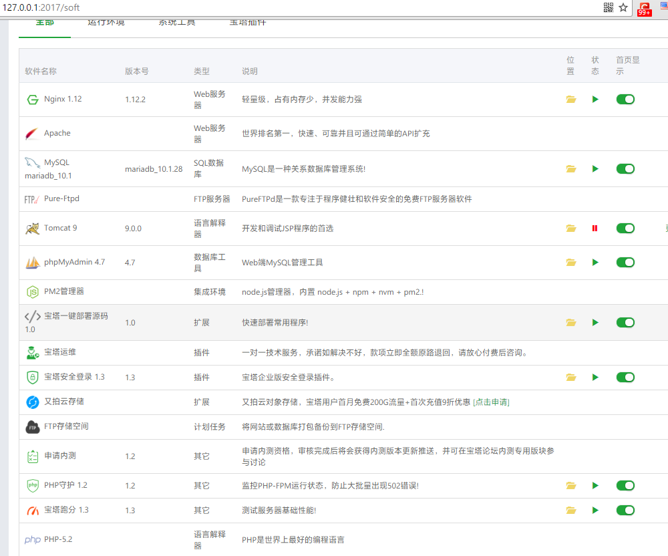Bookmark this page with the star icon
Viewport: 668px width, 556px height.
coord(623,7)
